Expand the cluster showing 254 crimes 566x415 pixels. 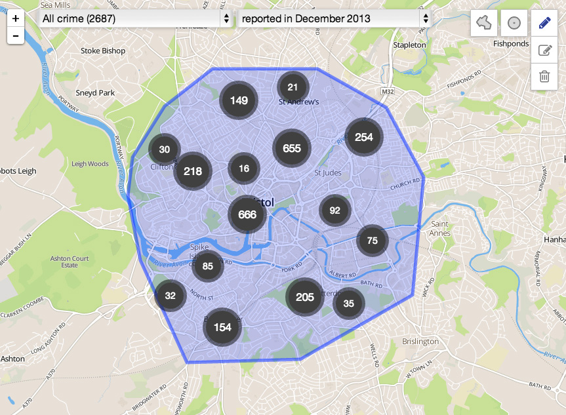(364, 138)
